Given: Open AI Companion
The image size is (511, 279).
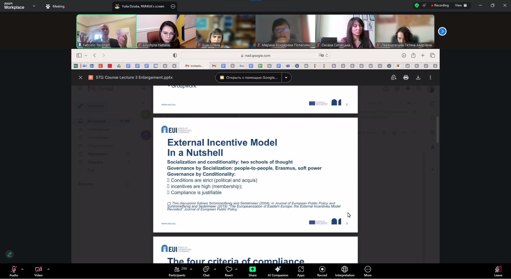Looking at the screenshot, I should click(x=278, y=271).
